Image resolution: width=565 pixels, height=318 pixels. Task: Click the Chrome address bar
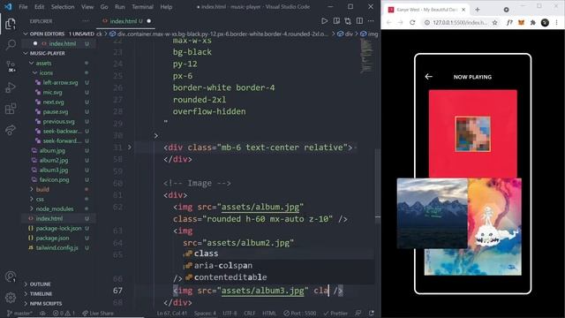pyautogui.click(x=460, y=22)
